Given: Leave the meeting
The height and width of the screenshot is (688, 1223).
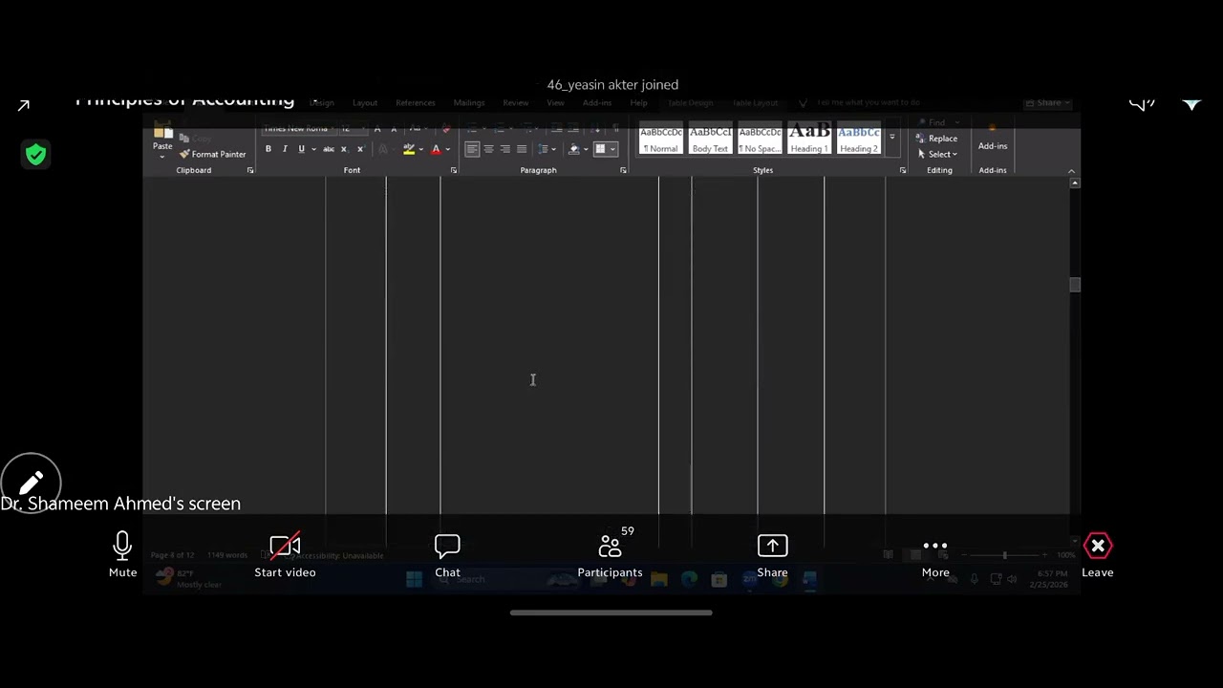Looking at the screenshot, I should pyautogui.click(x=1098, y=555).
